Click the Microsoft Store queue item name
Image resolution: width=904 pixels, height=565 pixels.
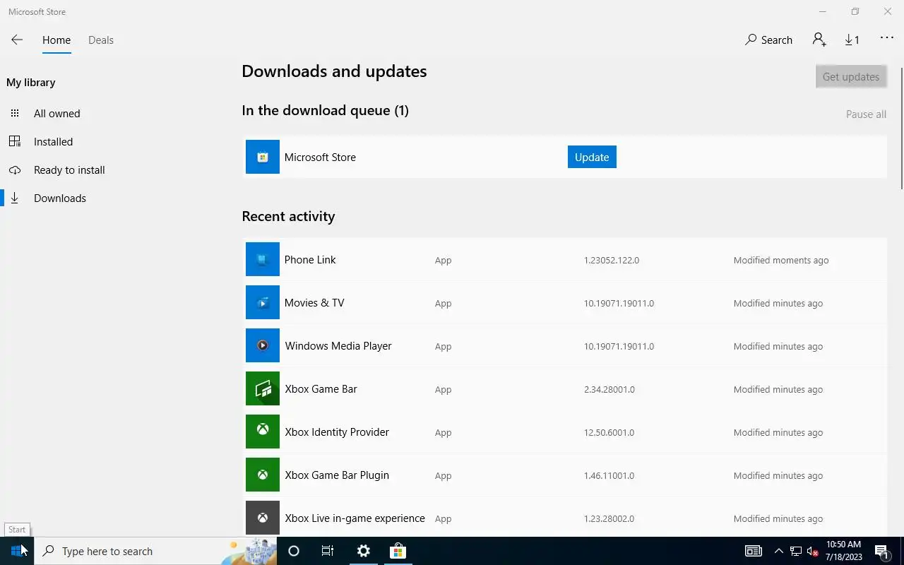tap(320, 157)
